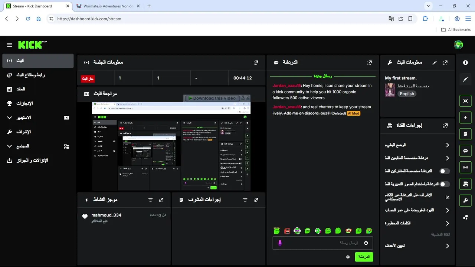This screenshot has width=475, height=267.
Task: Toggle the channel actions widget icon in the rail
Action: [x=465, y=184]
